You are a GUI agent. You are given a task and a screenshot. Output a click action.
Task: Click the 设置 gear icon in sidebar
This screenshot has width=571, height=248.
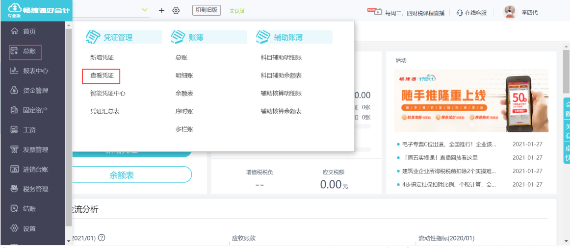click(15, 228)
